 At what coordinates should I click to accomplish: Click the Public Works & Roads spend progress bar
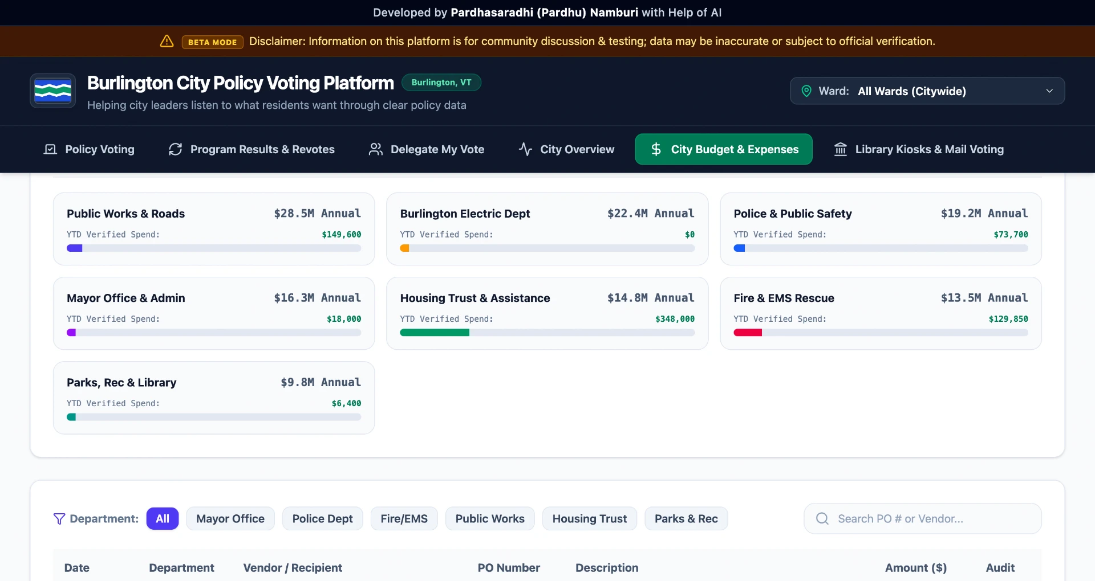point(214,248)
